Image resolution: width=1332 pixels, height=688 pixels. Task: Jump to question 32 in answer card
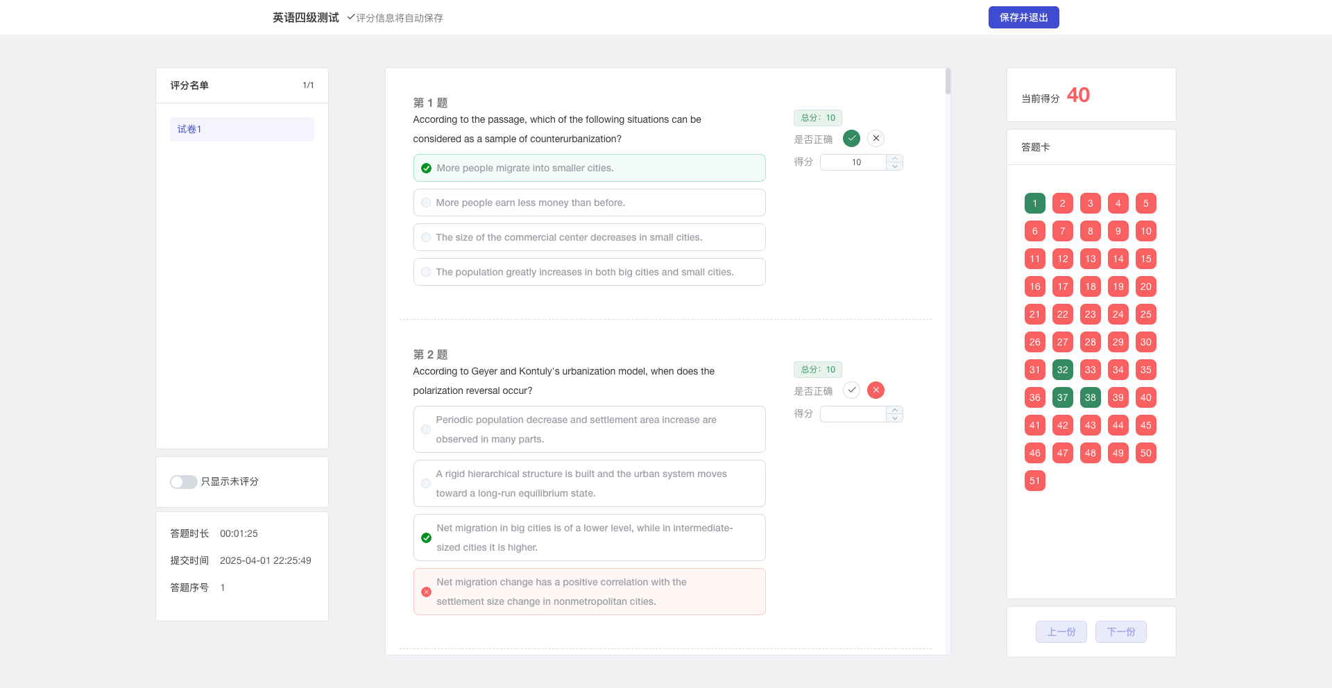[x=1062, y=370]
